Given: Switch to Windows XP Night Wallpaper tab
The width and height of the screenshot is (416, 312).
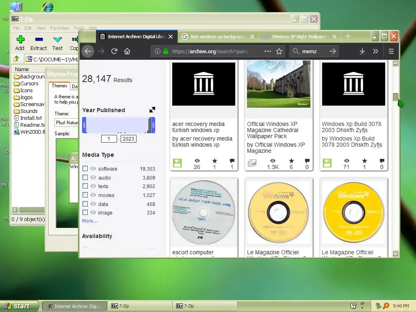Looking at the screenshot, I should (x=300, y=37).
